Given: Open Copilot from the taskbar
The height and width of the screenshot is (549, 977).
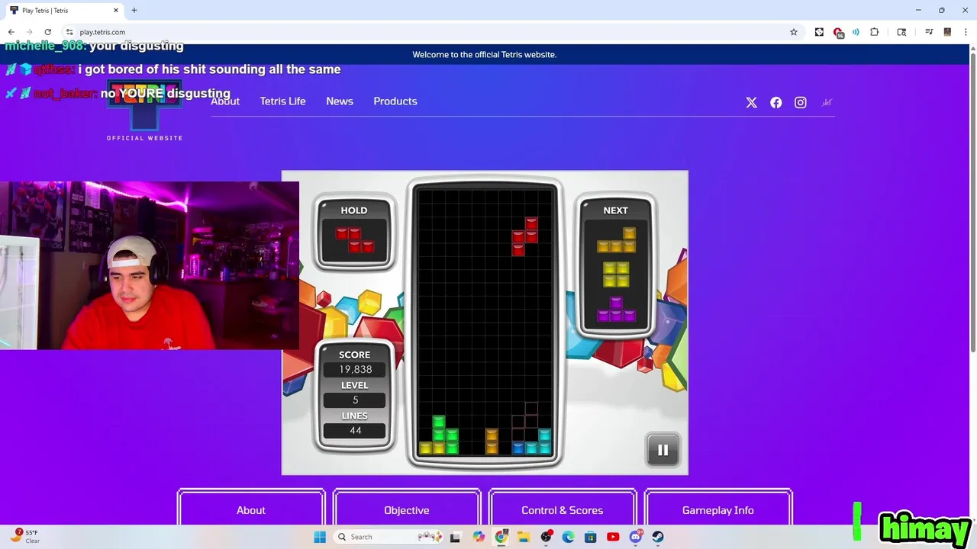Looking at the screenshot, I should 479,537.
